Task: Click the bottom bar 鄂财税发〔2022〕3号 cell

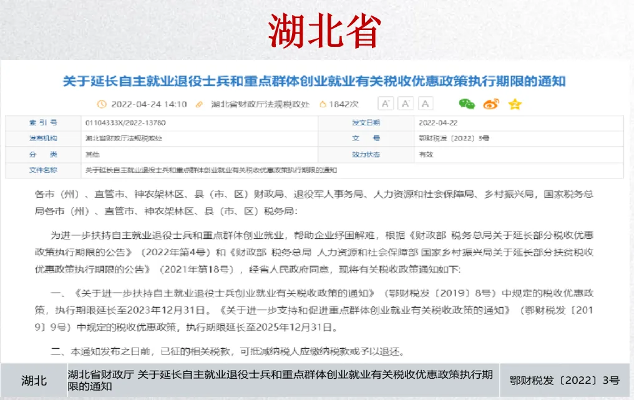Action: (x=565, y=381)
